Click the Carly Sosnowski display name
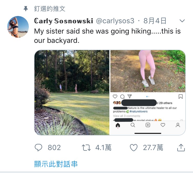This screenshot has width=193, height=173. tap(64, 21)
